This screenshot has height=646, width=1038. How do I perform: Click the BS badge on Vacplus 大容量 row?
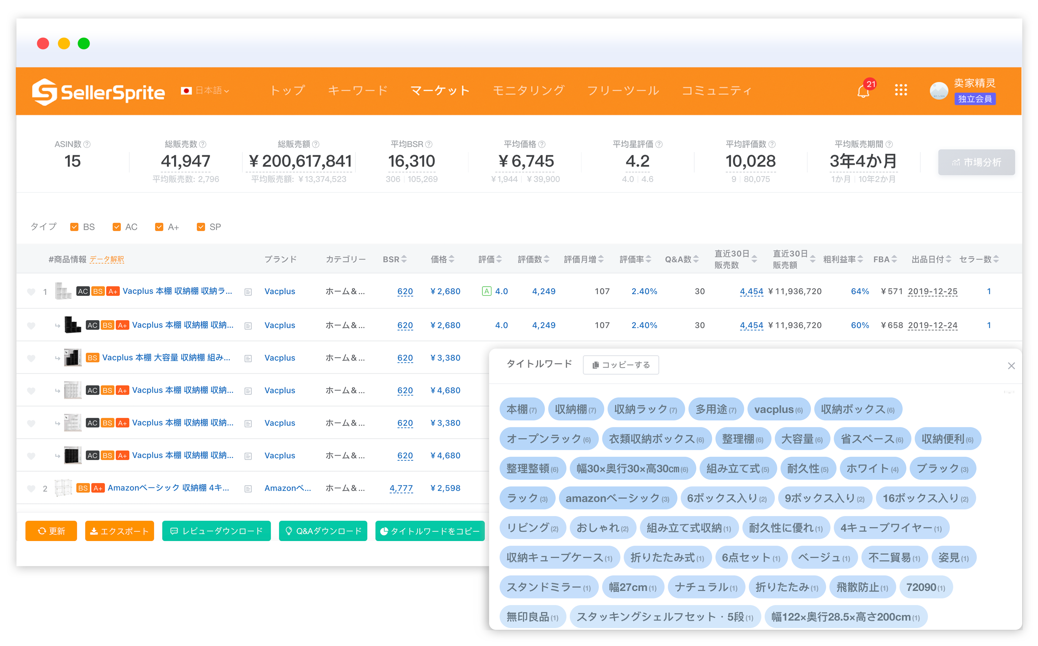[92, 357]
